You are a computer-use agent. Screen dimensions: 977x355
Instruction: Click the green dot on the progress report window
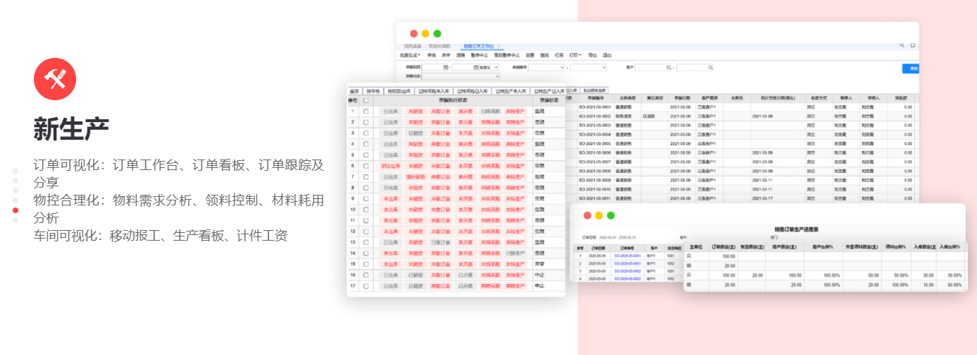click(611, 215)
